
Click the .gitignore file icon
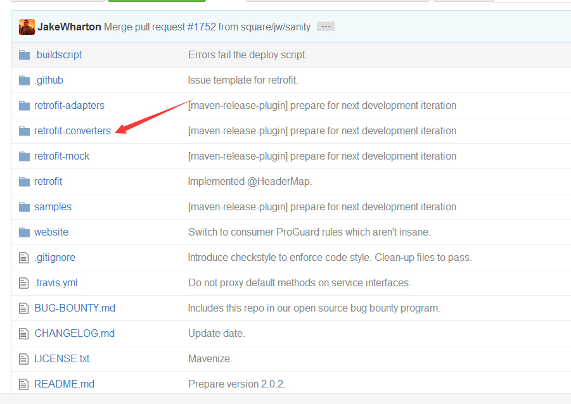click(x=23, y=258)
